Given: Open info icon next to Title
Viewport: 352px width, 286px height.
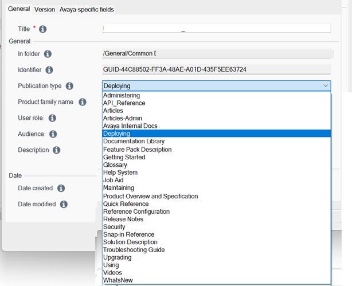Looking at the screenshot, I should [42, 29].
